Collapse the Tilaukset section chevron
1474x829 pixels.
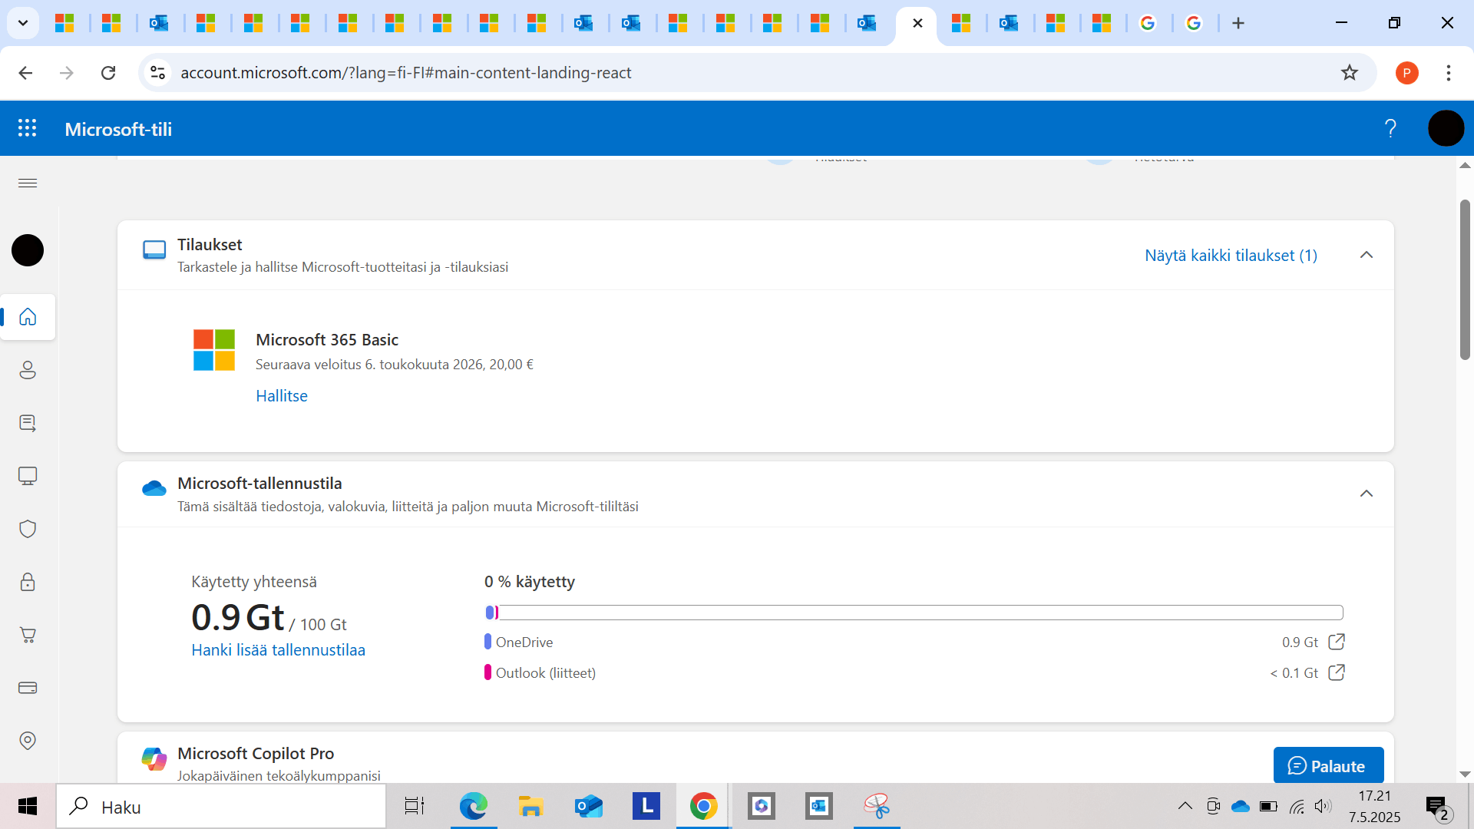pos(1367,255)
